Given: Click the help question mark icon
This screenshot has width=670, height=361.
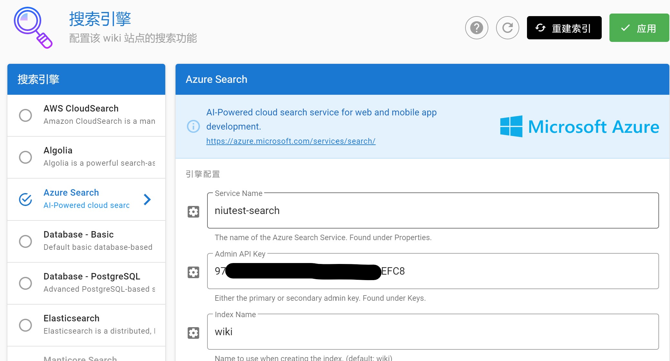Looking at the screenshot, I should point(476,28).
